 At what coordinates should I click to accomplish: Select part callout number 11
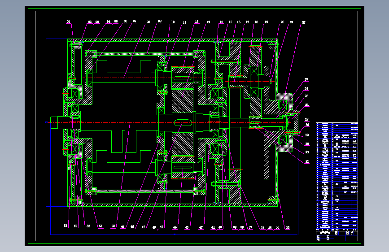[x=184, y=22]
